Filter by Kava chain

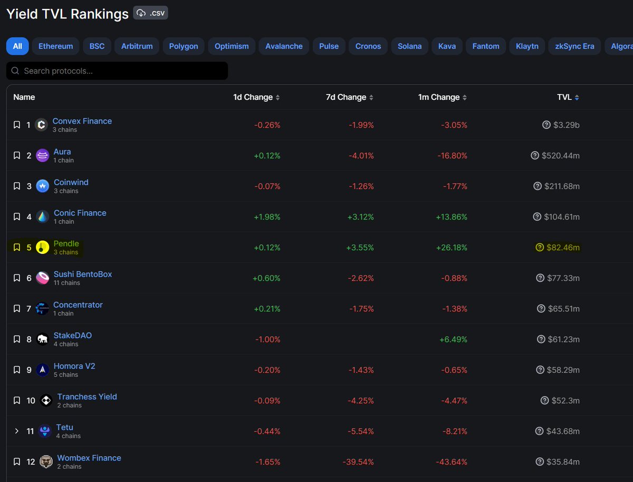[x=447, y=46]
